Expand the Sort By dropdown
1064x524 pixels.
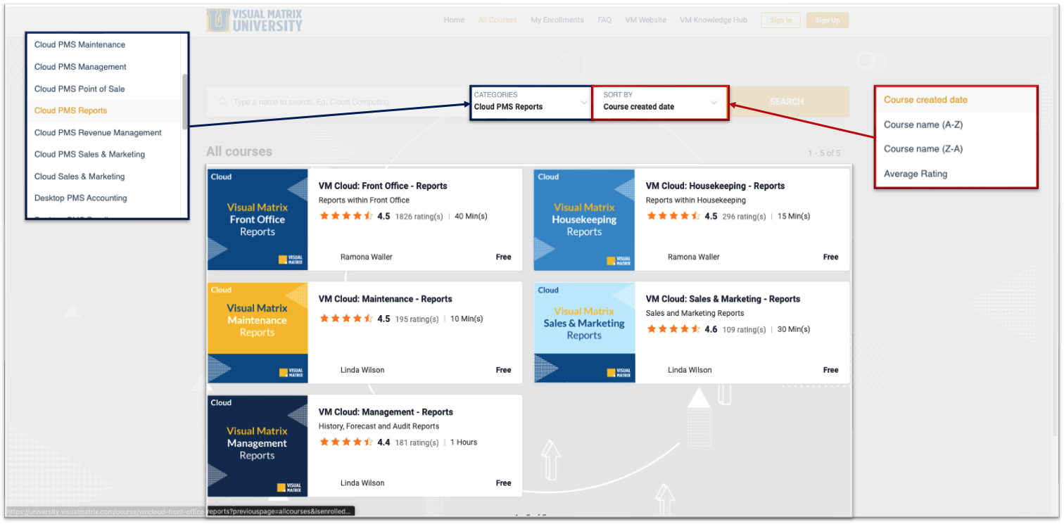pyautogui.click(x=659, y=103)
